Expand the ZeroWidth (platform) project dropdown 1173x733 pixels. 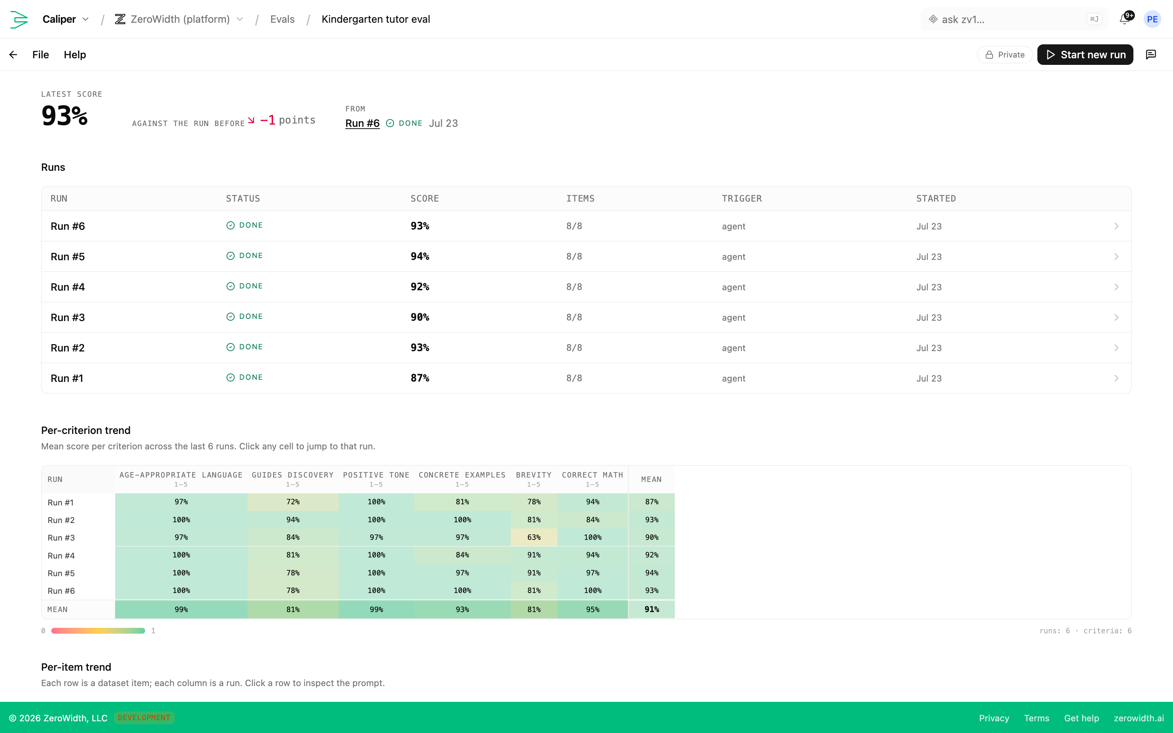click(x=239, y=19)
